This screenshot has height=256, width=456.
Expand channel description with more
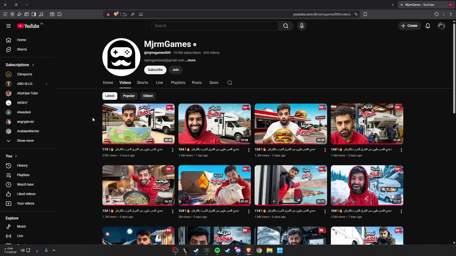pos(190,60)
